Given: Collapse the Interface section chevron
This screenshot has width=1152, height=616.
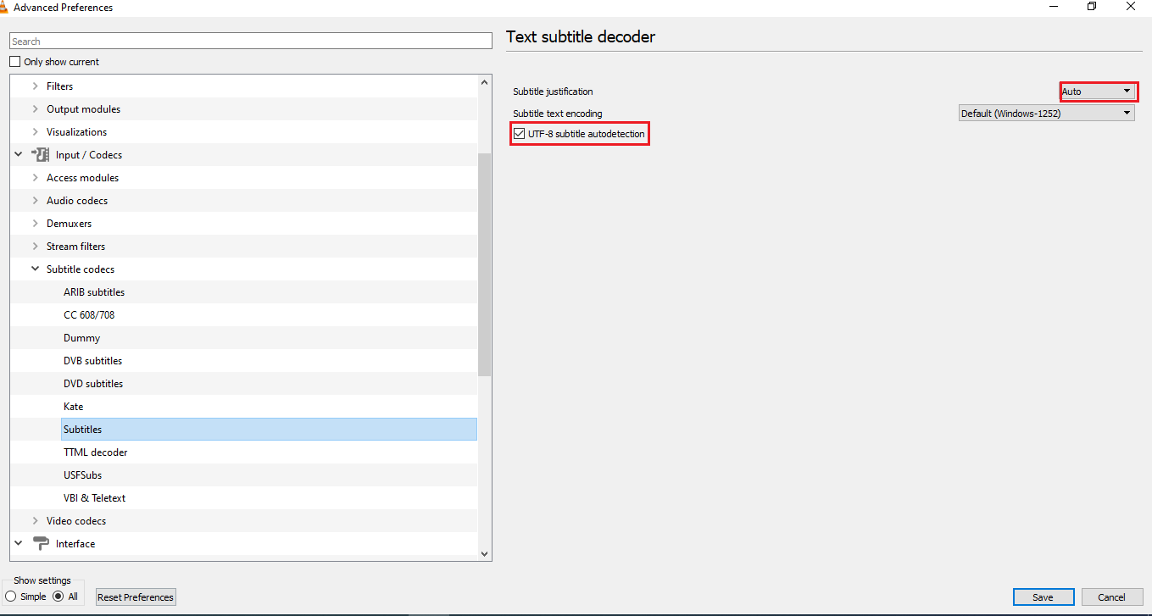Looking at the screenshot, I should coord(19,544).
